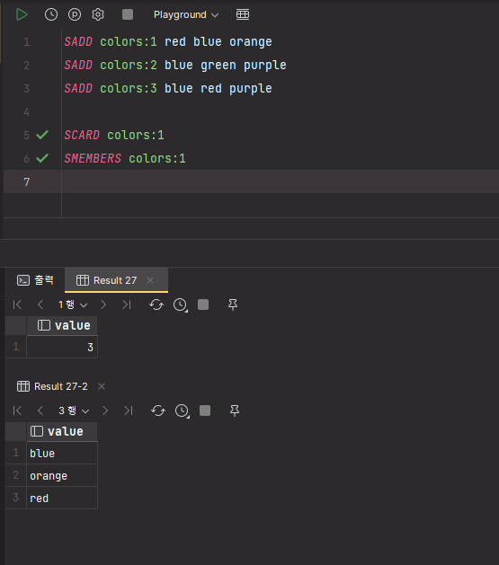The height and width of the screenshot is (565, 499).
Task: Select the Result 27-2 tab
Action: coord(52,386)
